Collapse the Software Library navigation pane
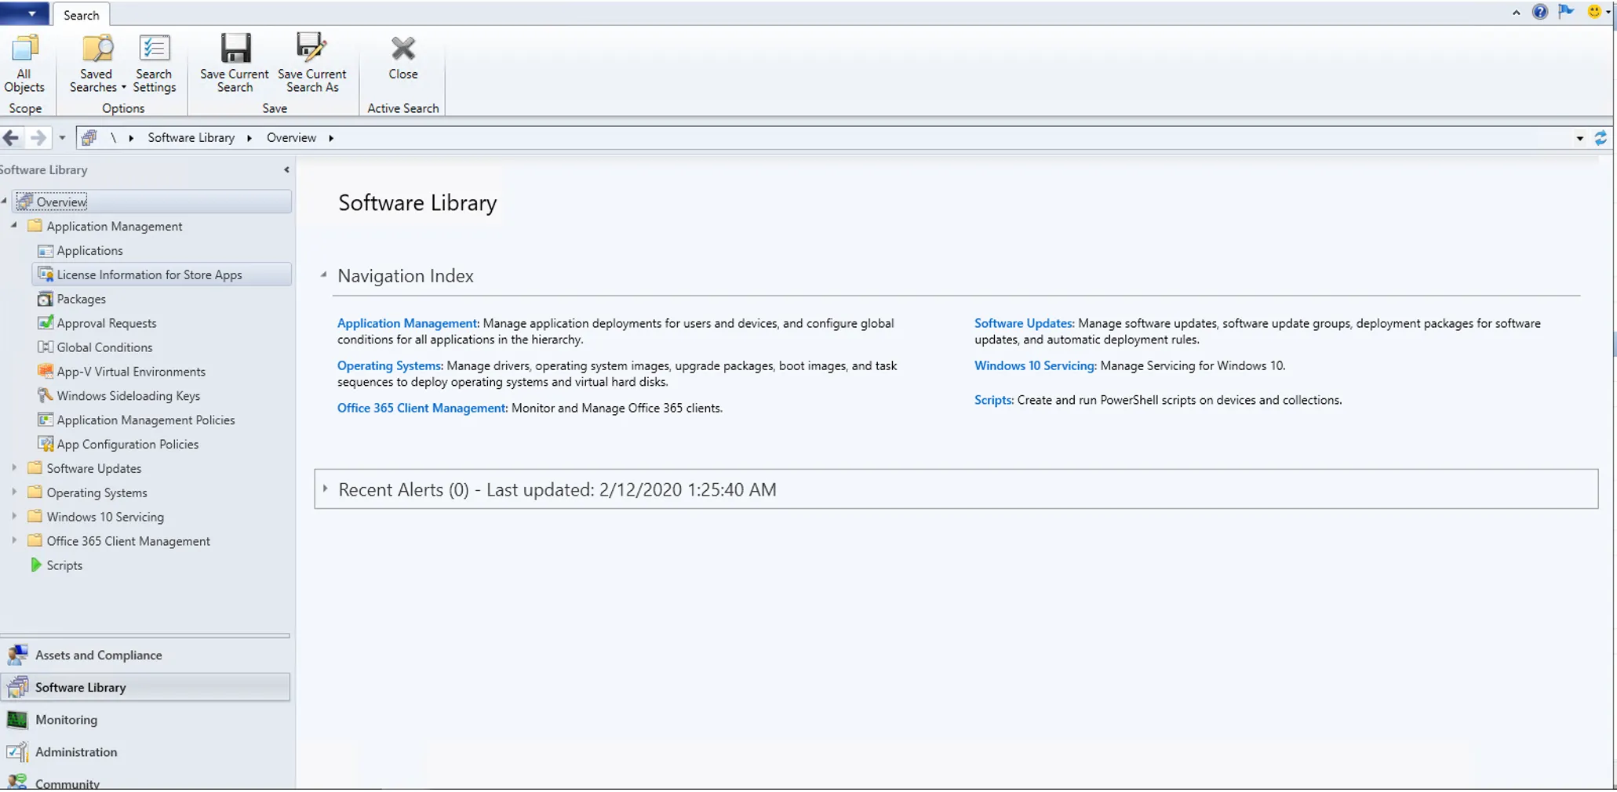The width and height of the screenshot is (1617, 792). [x=286, y=169]
